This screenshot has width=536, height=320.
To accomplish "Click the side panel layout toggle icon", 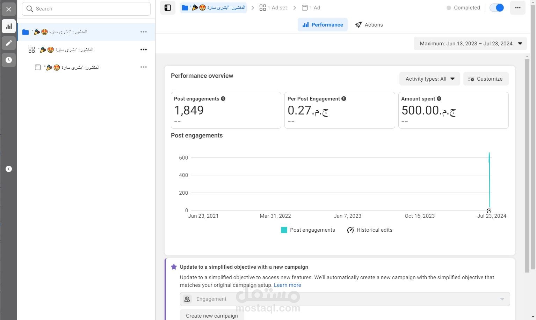I will (168, 8).
